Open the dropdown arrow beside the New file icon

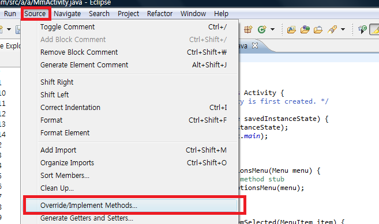pyautogui.click(x=9, y=29)
